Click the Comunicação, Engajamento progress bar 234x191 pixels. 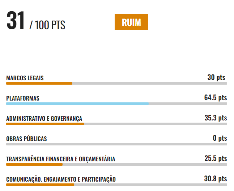click(116, 185)
